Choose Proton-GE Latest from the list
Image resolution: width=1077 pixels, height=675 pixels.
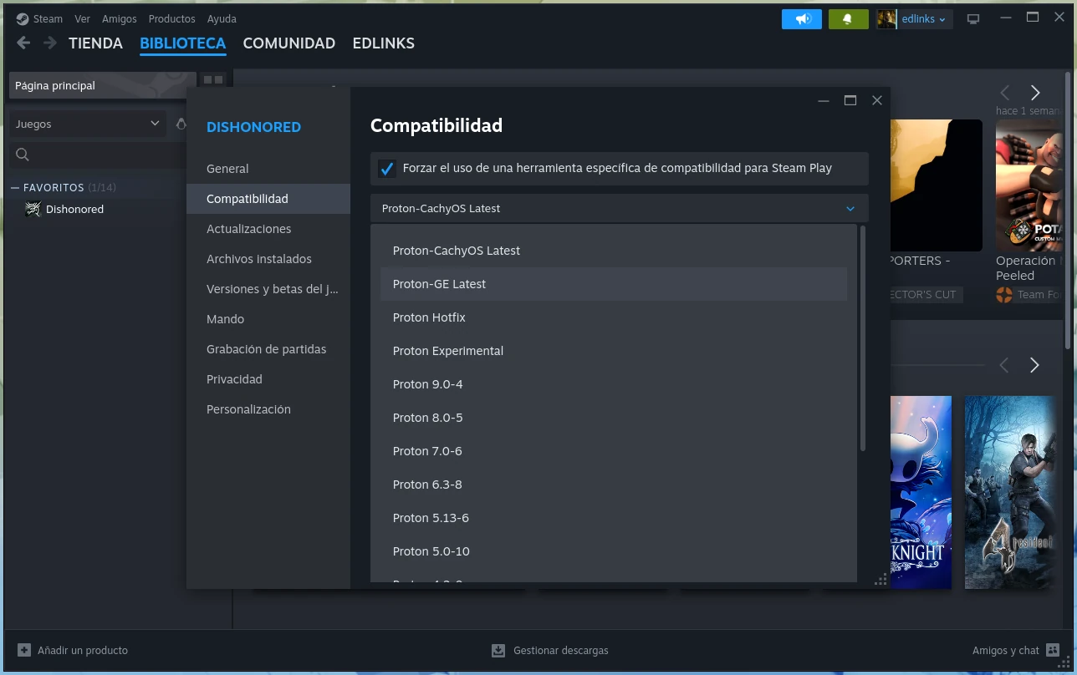(x=614, y=284)
